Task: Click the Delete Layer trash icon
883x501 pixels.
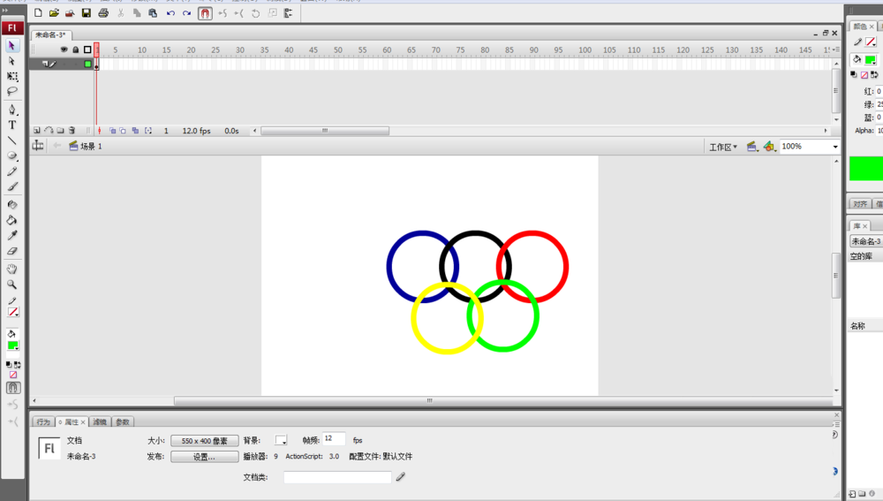Action: (72, 130)
